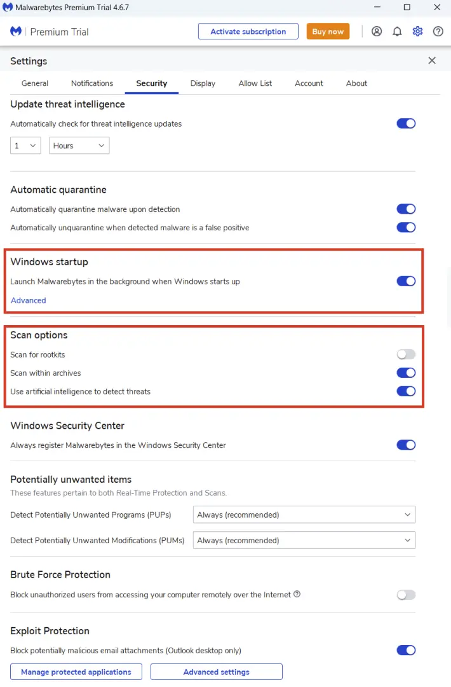Disable Scan within archives toggle

point(406,373)
